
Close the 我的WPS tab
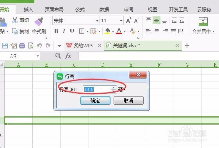tap(100, 46)
